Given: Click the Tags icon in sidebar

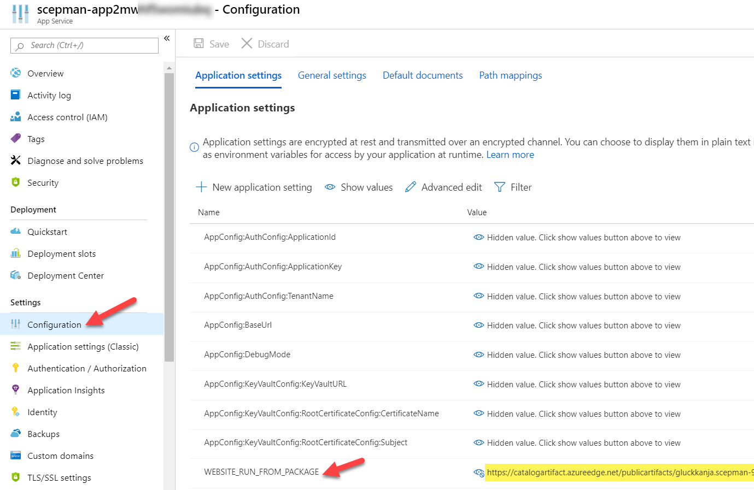Looking at the screenshot, I should 16,139.
